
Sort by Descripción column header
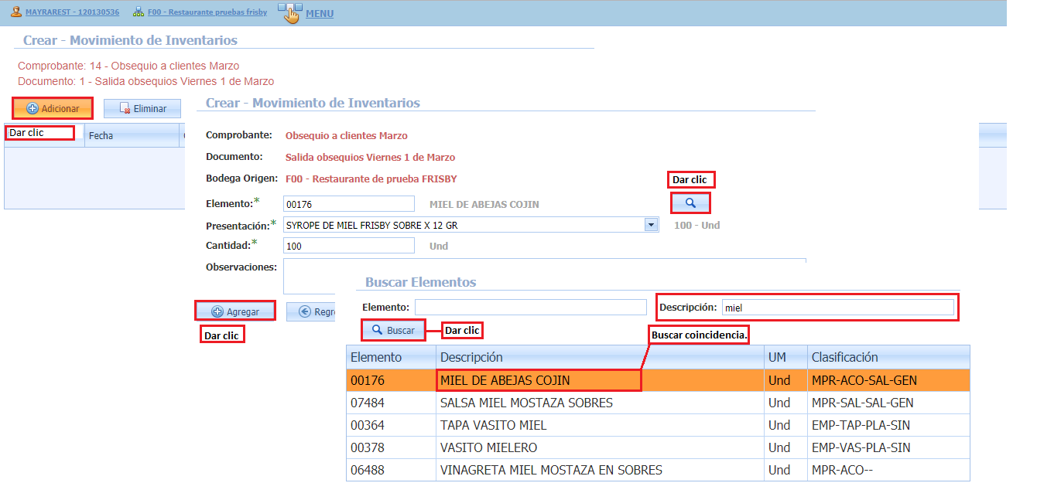[600, 357]
